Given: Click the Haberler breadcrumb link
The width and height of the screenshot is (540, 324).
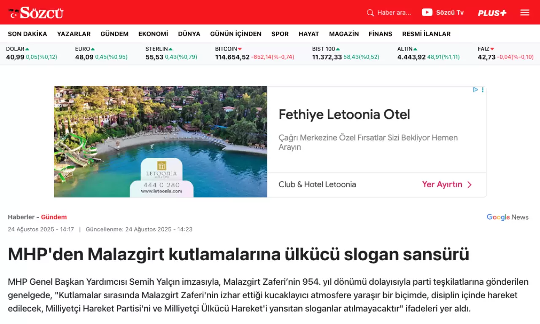Looking at the screenshot, I should click(x=21, y=217).
